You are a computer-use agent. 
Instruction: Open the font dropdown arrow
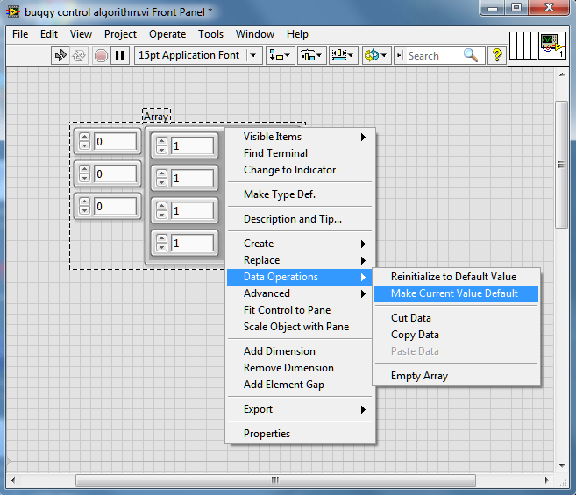click(x=253, y=56)
